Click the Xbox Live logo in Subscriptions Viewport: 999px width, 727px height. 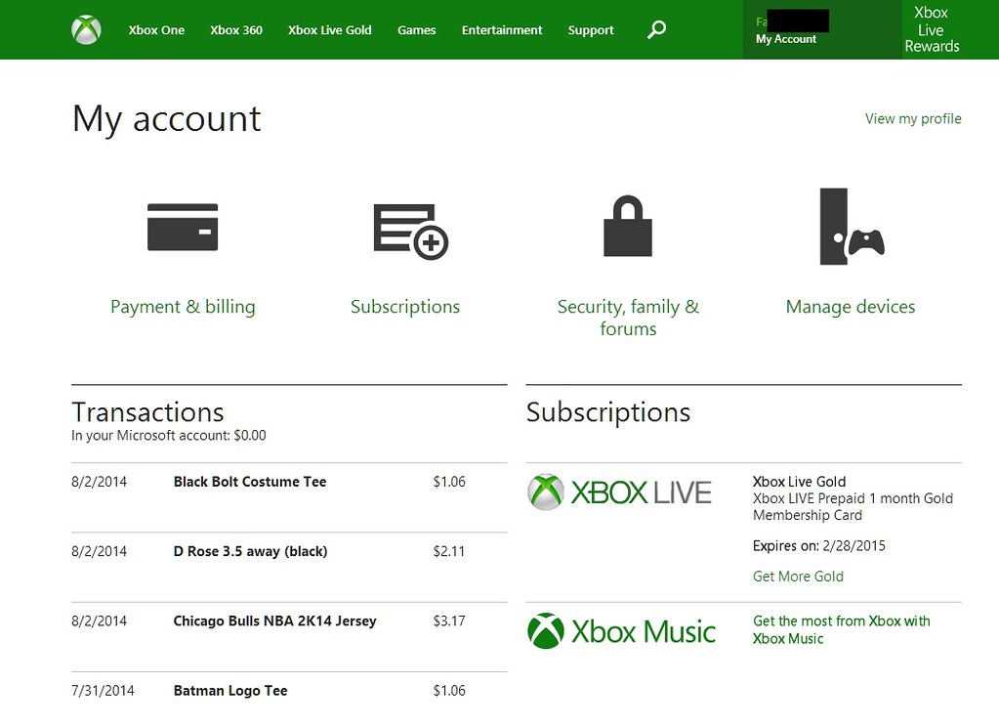click(x=619, y=492)
